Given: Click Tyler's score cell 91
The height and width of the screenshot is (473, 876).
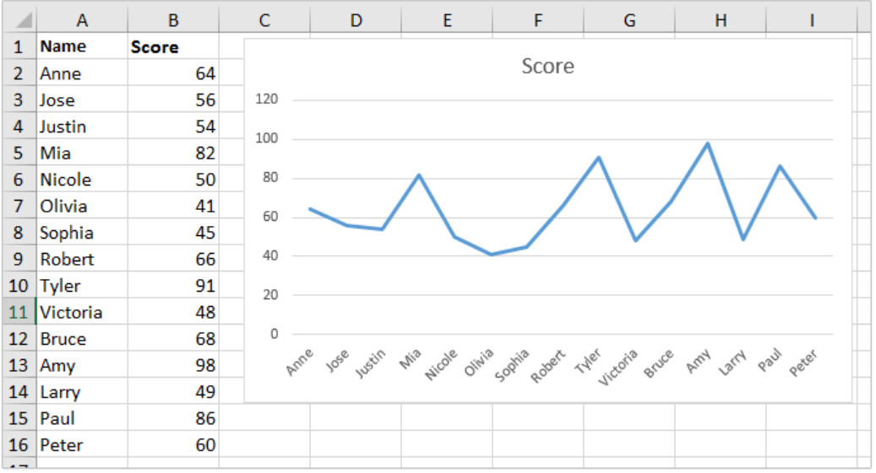Looking at the screenshot, I should (x=173, y=286).
